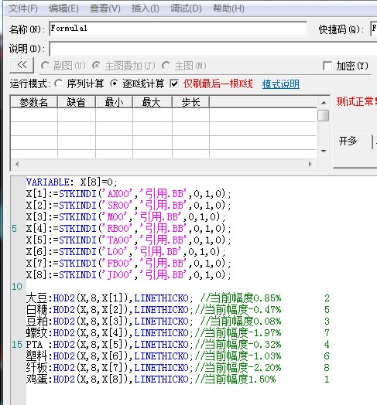Open the 帮助(H) menu
This screenshot has width=377, height=405.
pos(228,9)
